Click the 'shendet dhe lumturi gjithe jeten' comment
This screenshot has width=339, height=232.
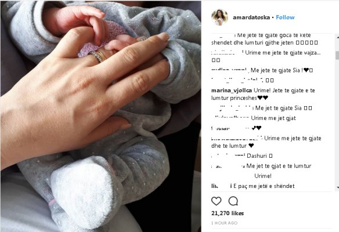tap(265, 42)
